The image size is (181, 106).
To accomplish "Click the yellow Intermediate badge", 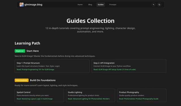I will point(21,80).
